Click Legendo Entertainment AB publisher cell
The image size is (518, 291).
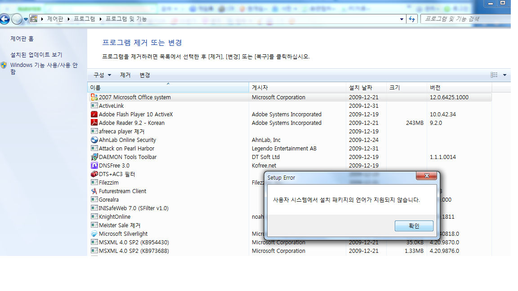284,149
